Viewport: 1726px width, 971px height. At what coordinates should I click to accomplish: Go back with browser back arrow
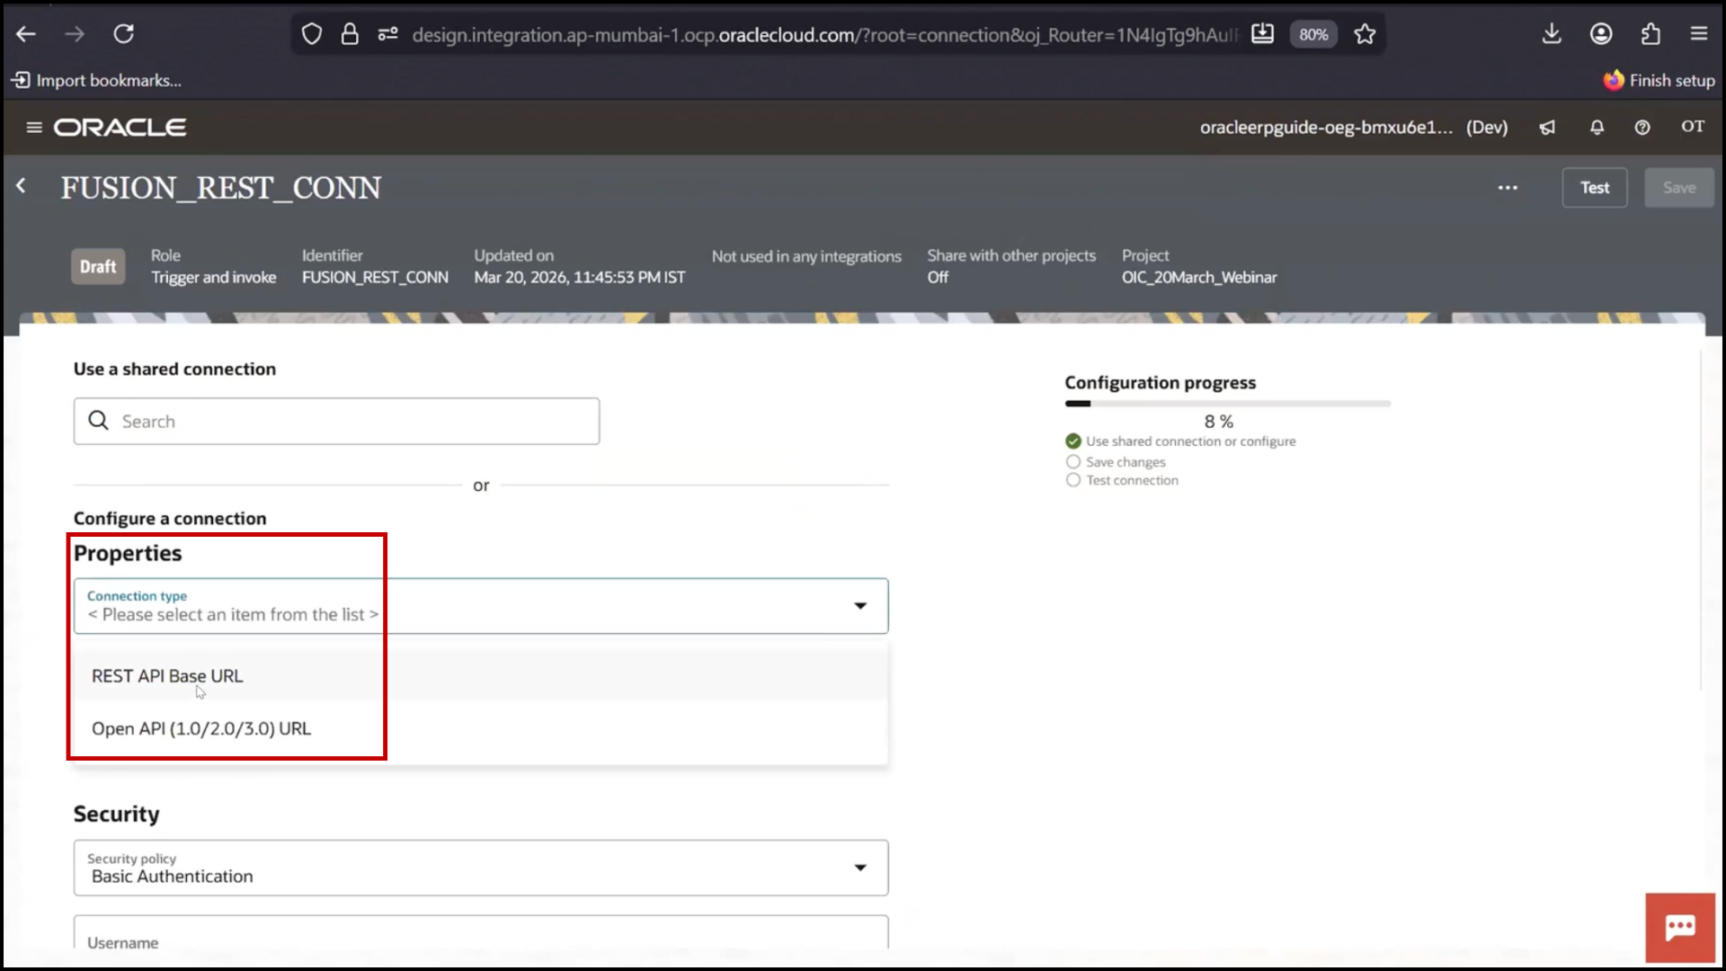coord(26,34)
